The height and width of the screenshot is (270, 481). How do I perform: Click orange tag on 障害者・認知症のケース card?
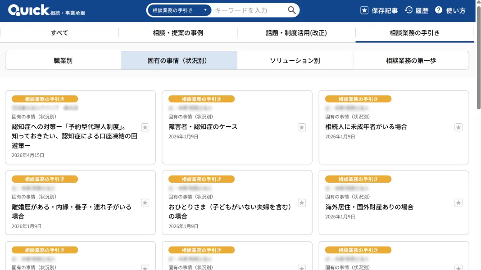click(x=201, y=99)
